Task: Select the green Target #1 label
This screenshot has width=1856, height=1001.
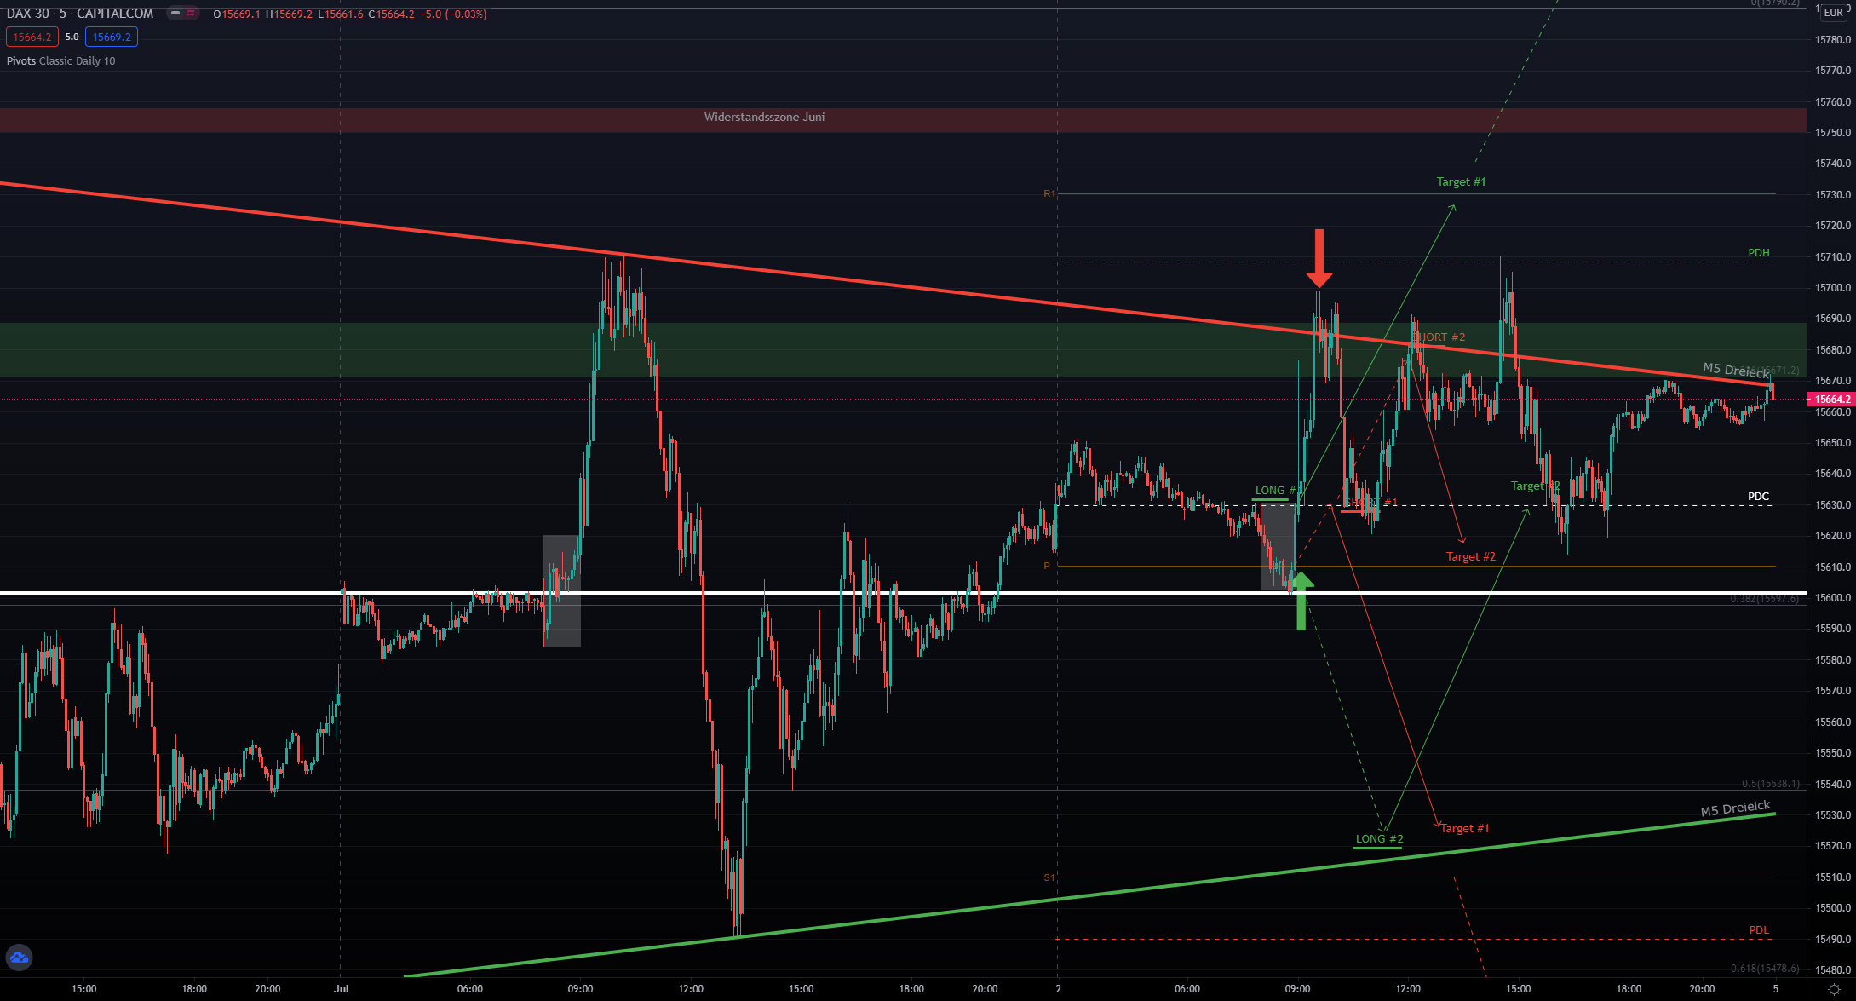Action: (x=1461, y=182)
